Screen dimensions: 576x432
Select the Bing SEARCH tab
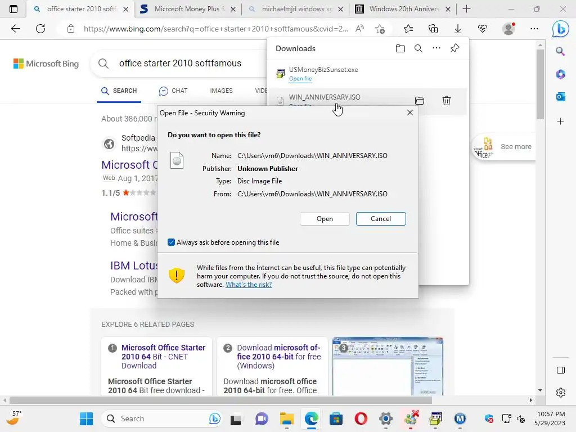[x=119, y=91]
